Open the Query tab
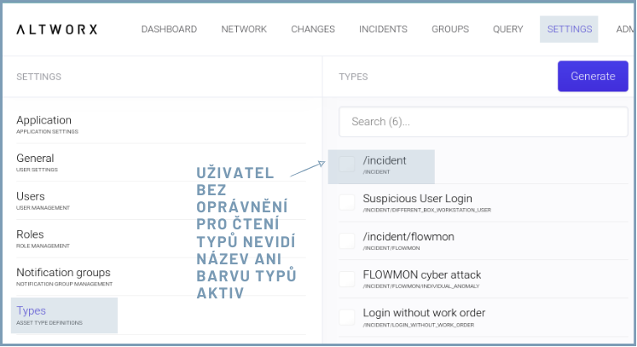 (x=508, y=29)
